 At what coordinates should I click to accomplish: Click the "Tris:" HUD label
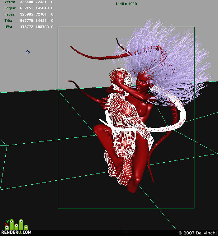click(8, 21)
